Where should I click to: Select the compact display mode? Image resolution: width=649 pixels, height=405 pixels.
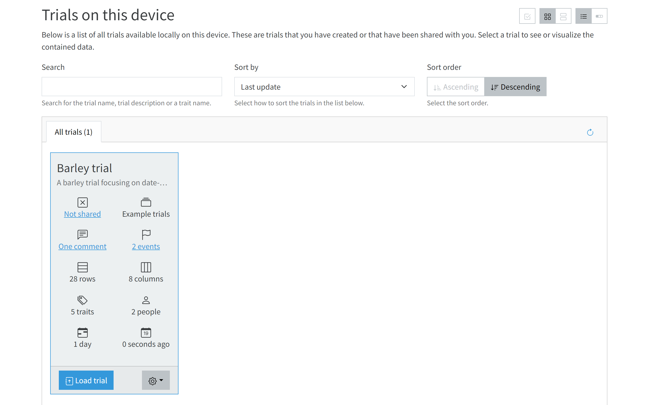coord(599,16)
